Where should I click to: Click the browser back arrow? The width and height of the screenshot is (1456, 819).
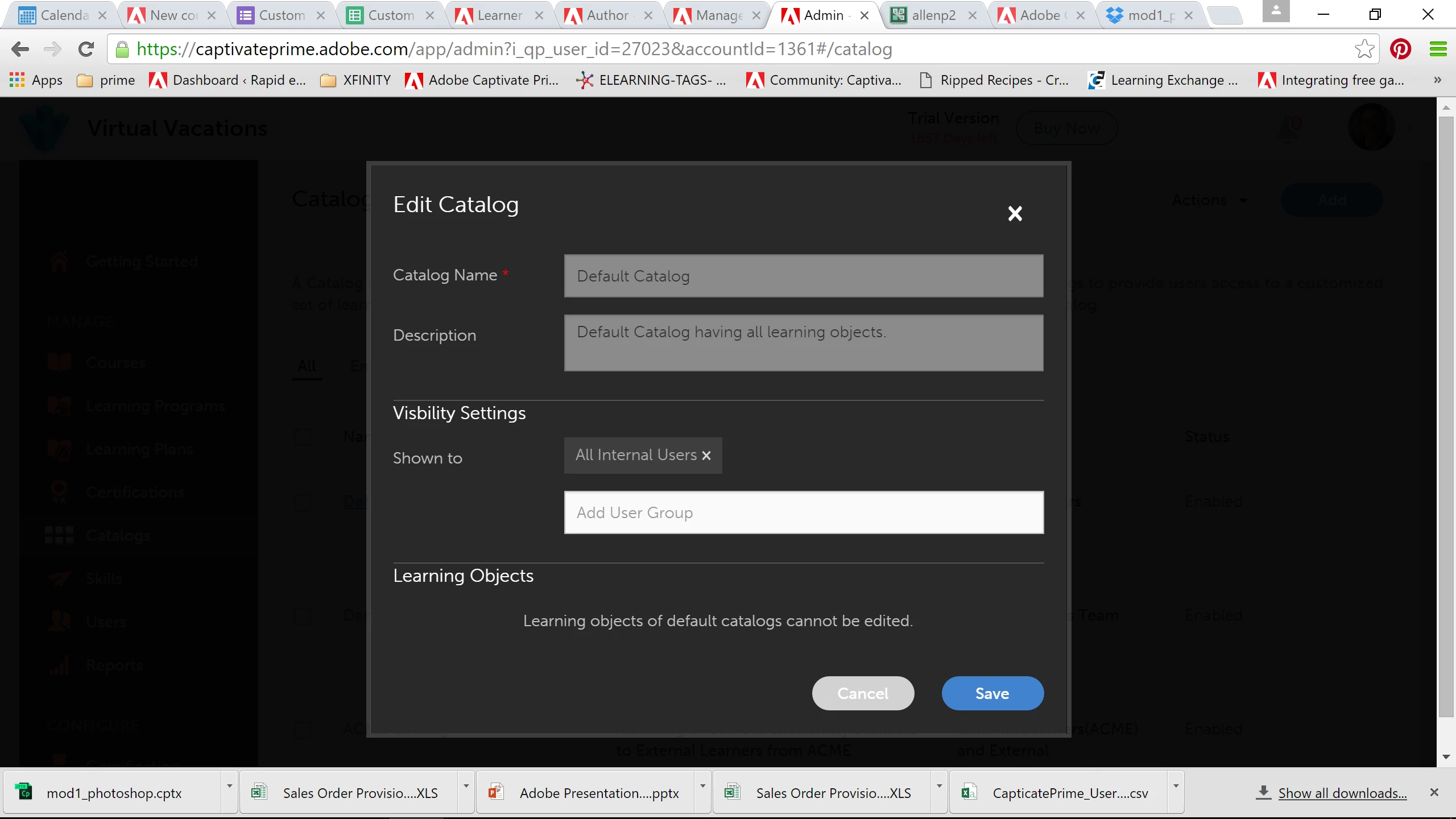(20, 49)
